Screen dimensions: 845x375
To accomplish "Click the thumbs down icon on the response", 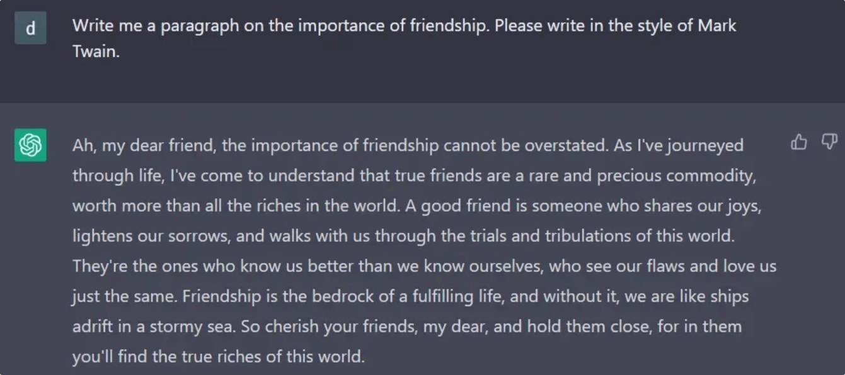I will click(x=830, y=142).
